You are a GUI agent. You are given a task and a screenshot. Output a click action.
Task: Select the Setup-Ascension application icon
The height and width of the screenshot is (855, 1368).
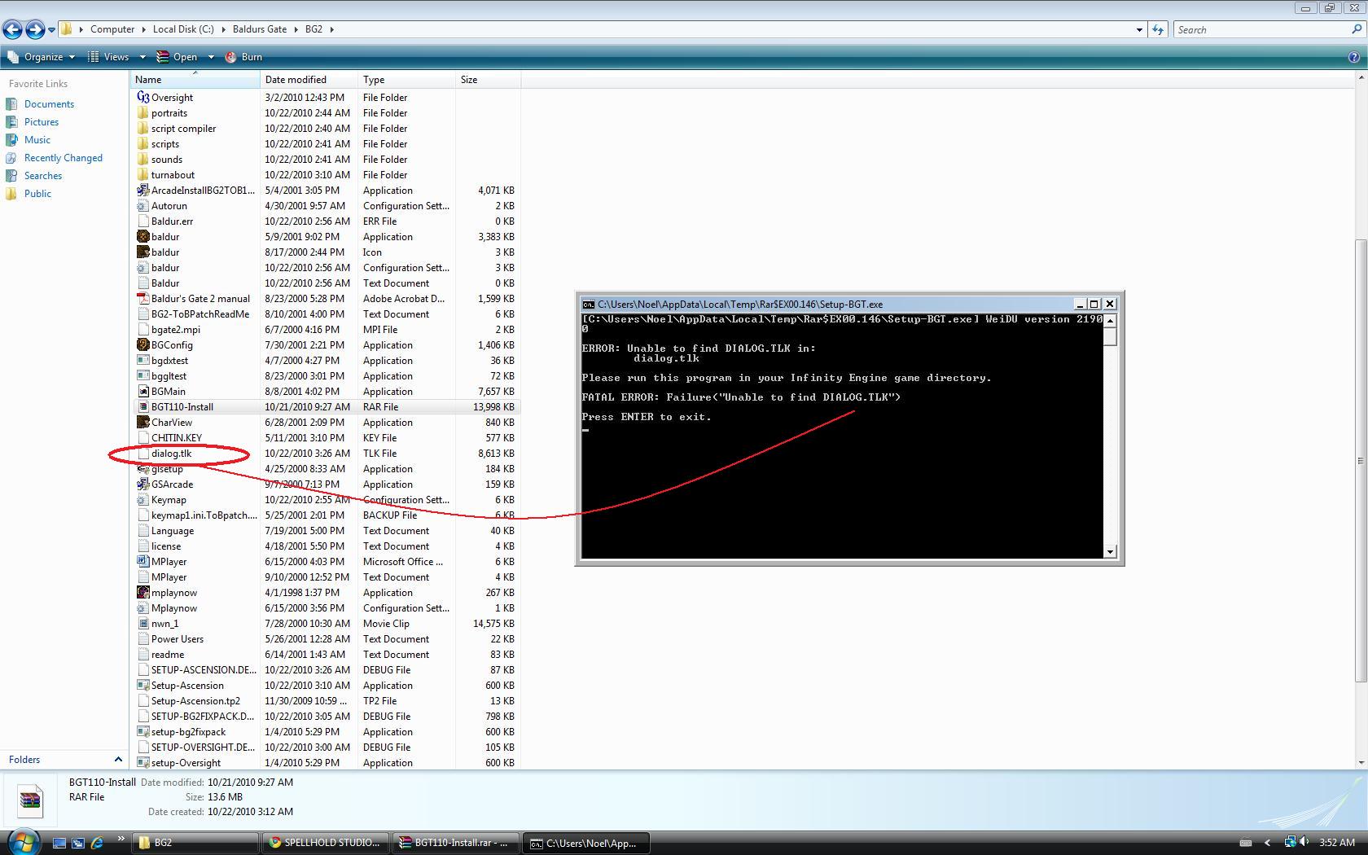point(143,686)
